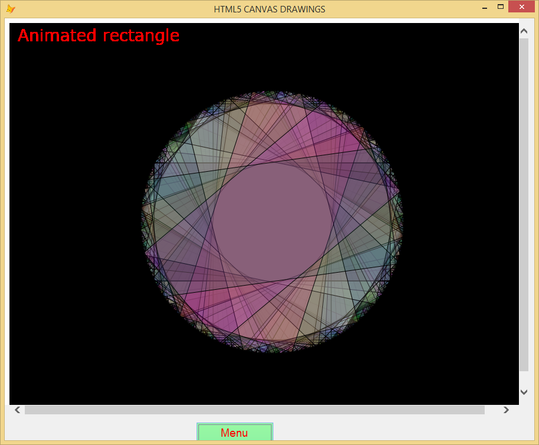539x445 pixels.
Task: Click the HTML5 CANVAS DRAWINGS window title
Action: click(x=269, y=9)
